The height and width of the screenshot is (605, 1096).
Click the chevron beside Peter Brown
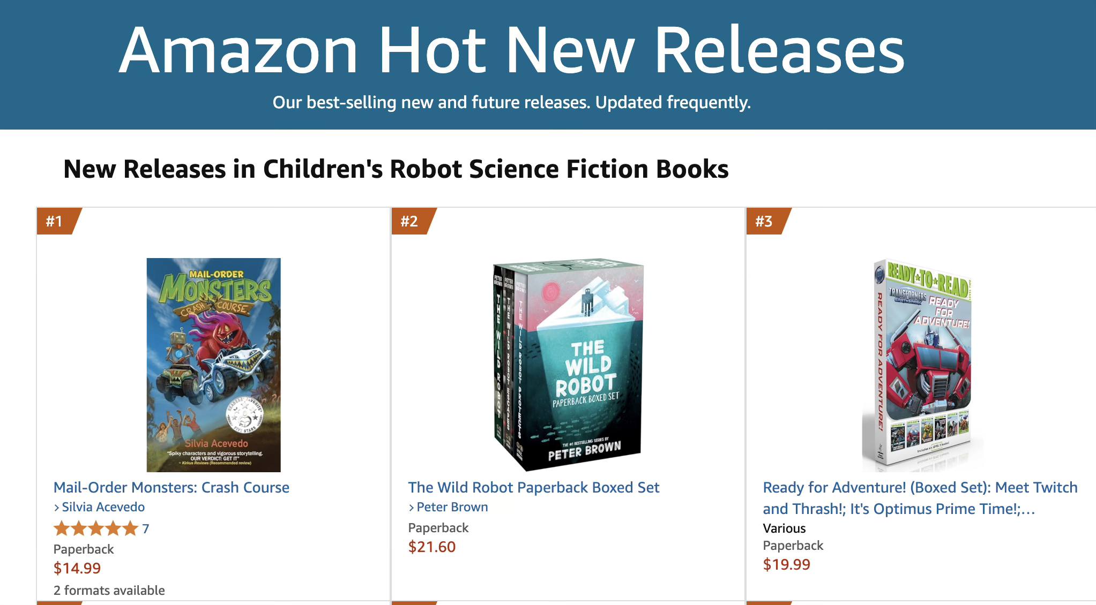click(412, 508)
